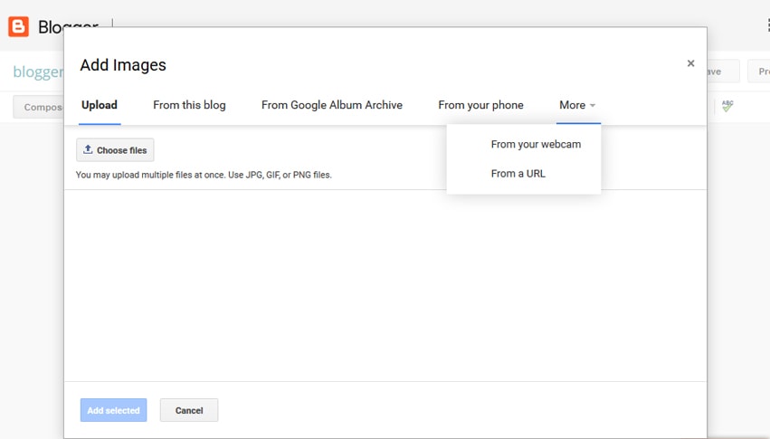This screenshot has width=770, height=439.
Task: Click the partially hidden Preview button
Action: pyautogui.click(x=758, y=72)
